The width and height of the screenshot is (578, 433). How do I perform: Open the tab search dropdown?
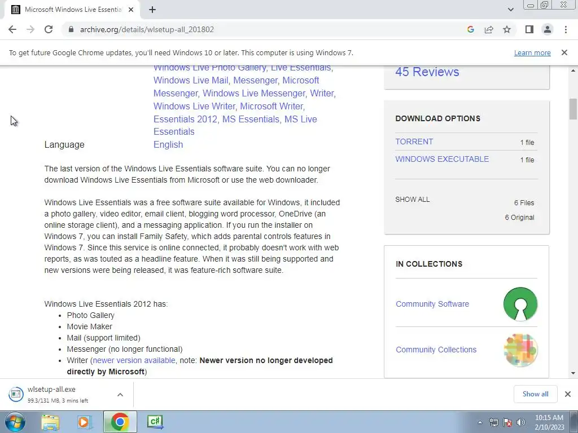[x=510, y=10]
